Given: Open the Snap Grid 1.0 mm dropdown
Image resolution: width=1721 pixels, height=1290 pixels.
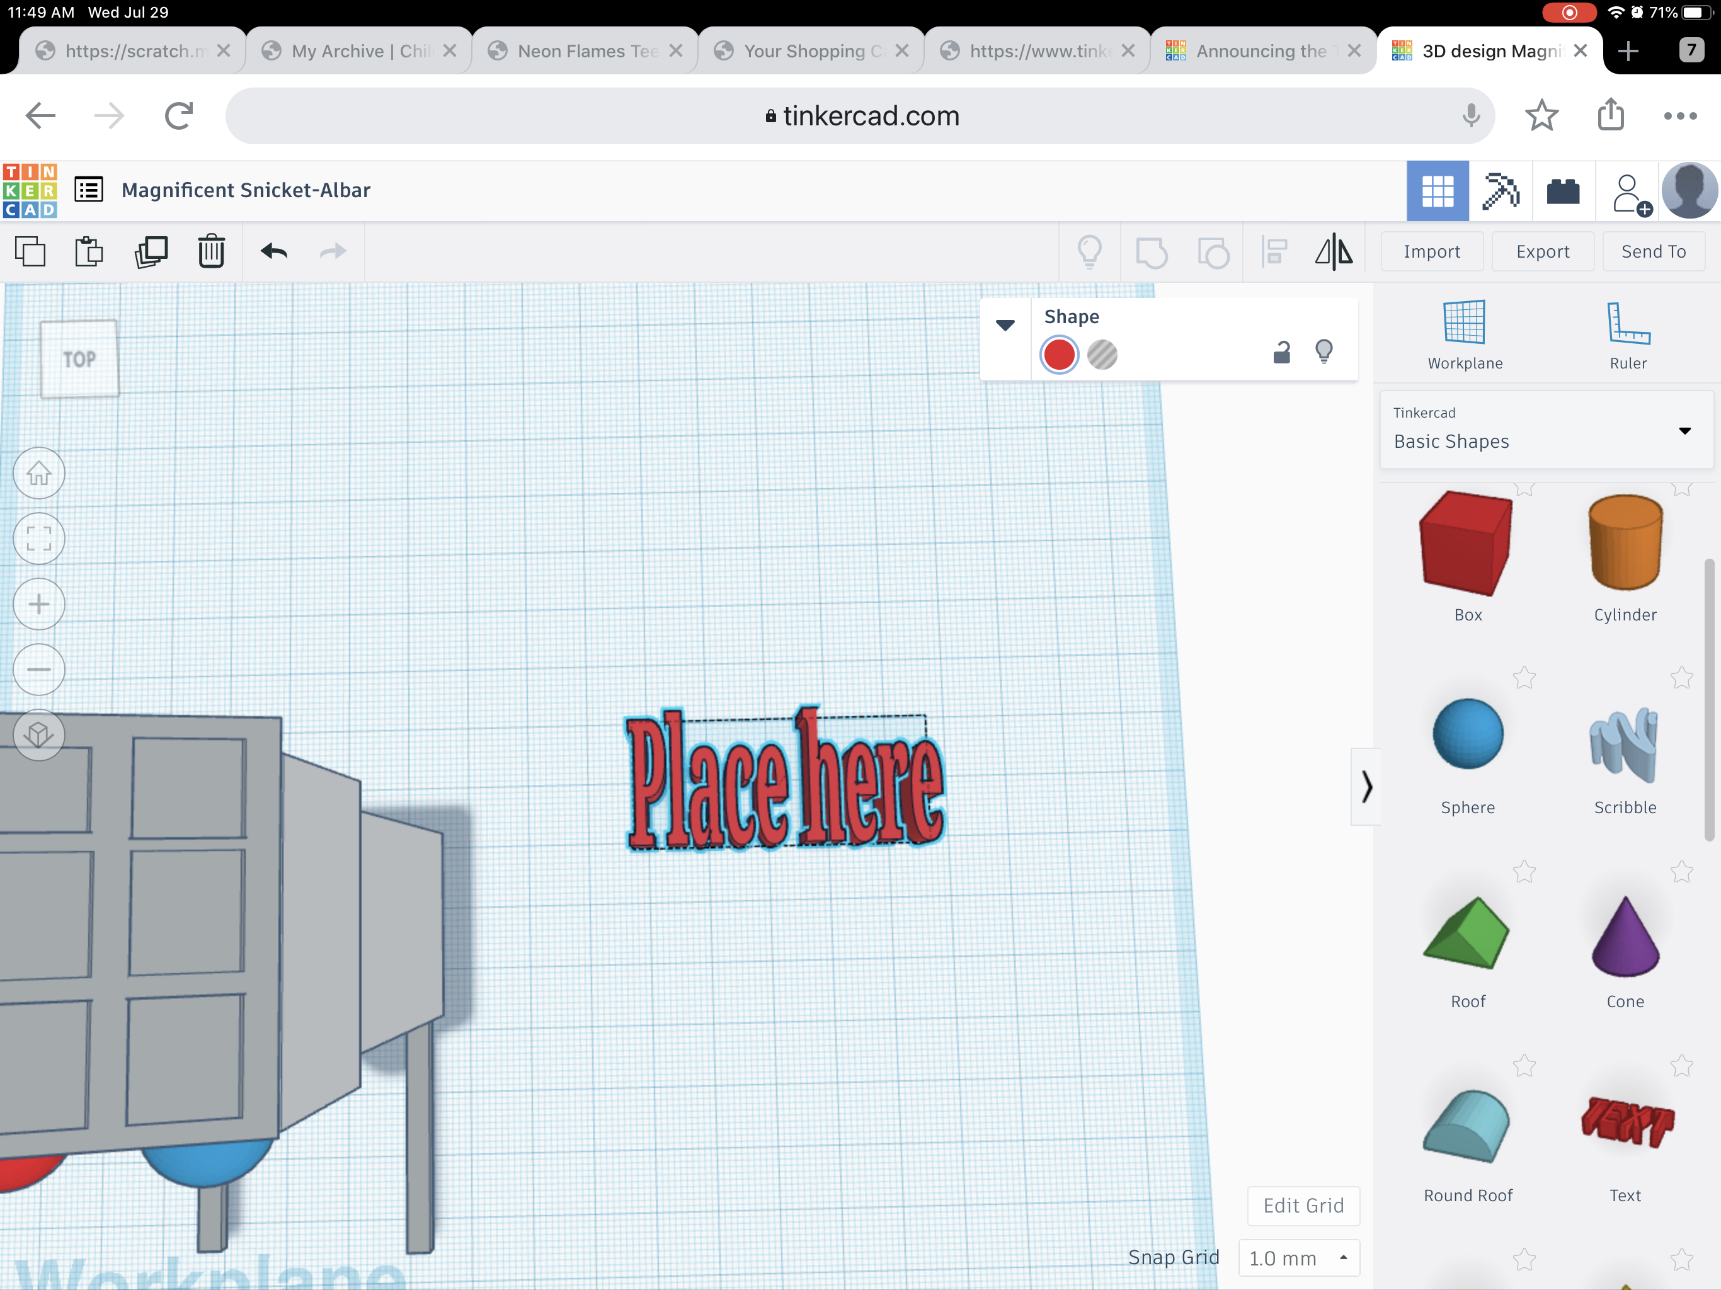Looking at the screenshot, I should point(1298,1258).
